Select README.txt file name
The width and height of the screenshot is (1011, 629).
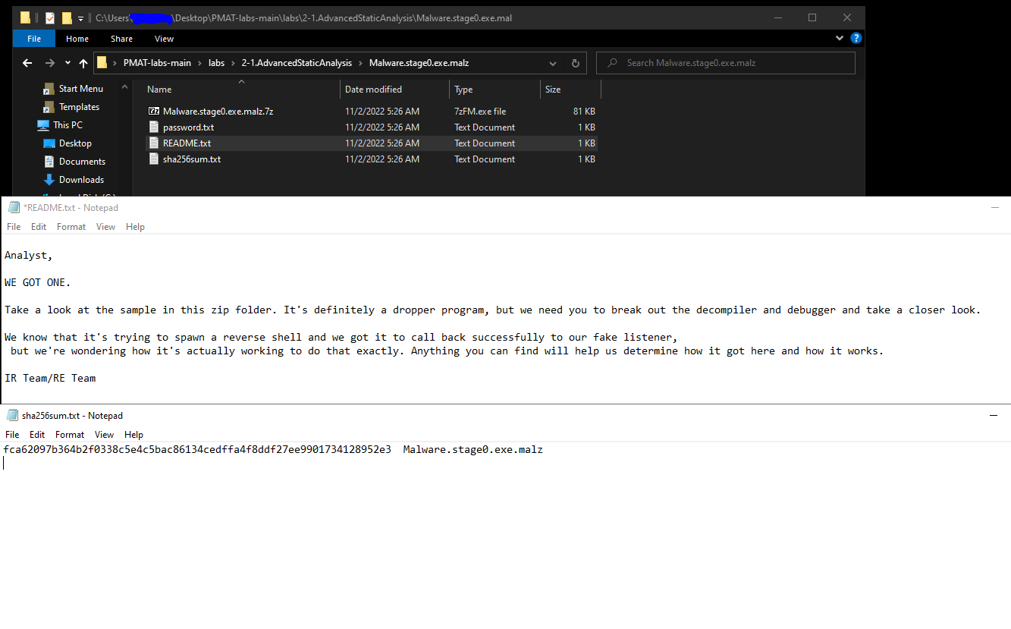pos(187,143)
